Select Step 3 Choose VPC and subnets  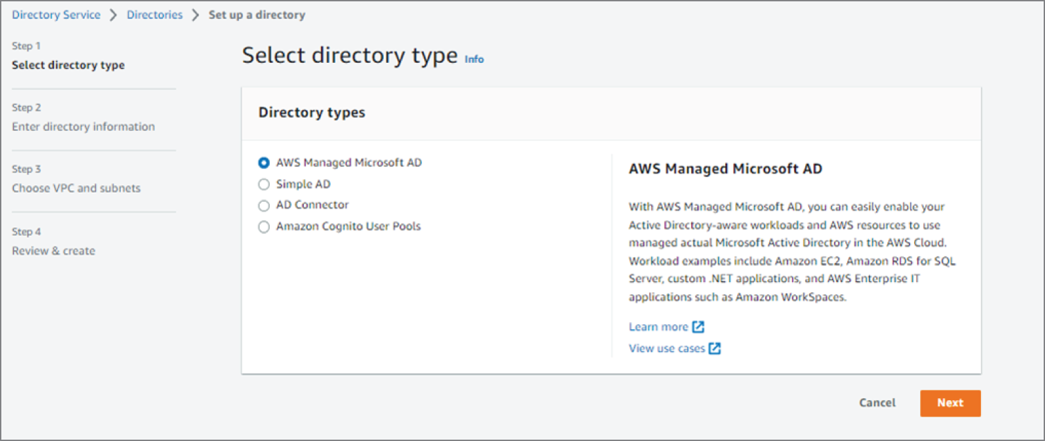(76, 179)
